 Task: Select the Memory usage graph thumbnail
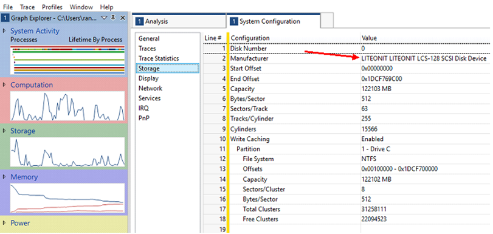(67, 198)
